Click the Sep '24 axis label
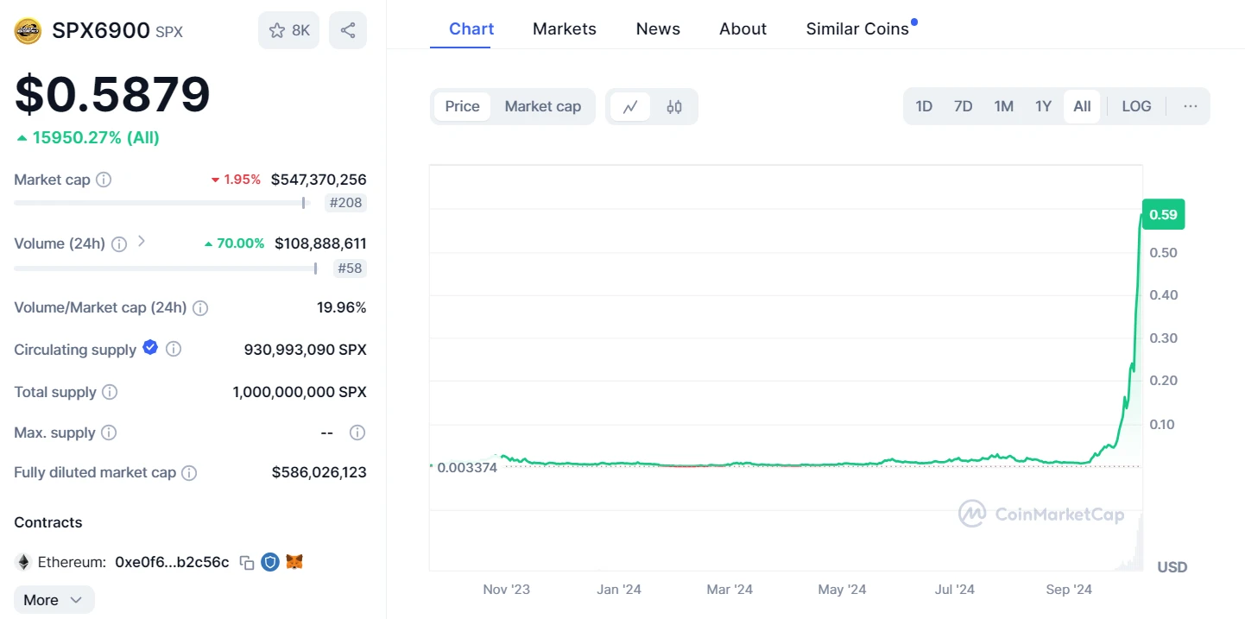The height and width of the screenshot is (619, 1245). click(1069, 590)
